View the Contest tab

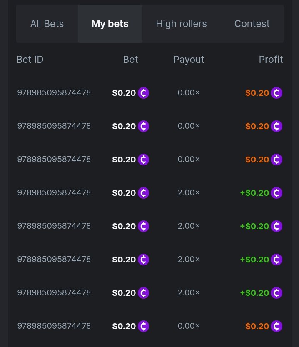point(252,24)
